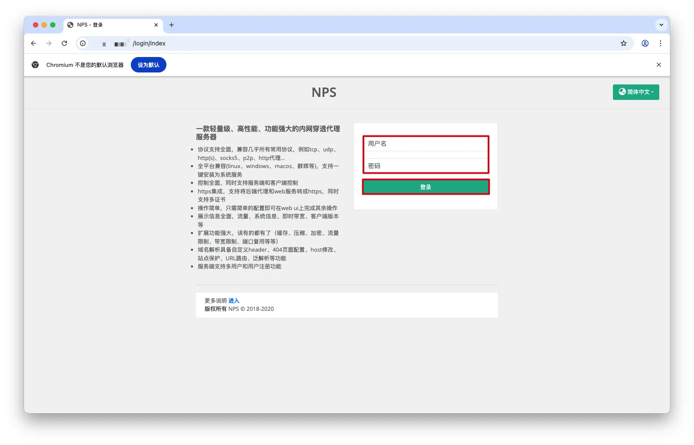The image size is (694, 445).
Task: Click the address bar URL /login/index
Action: tap(149, 43)
